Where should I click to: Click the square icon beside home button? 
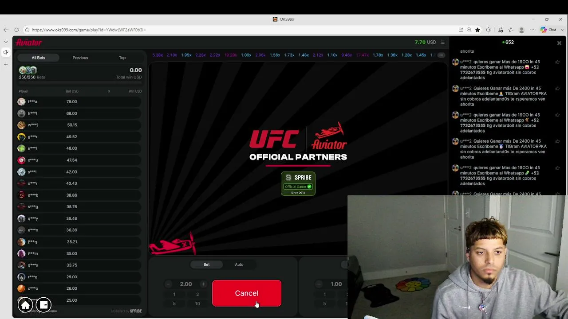coord(44,305)
